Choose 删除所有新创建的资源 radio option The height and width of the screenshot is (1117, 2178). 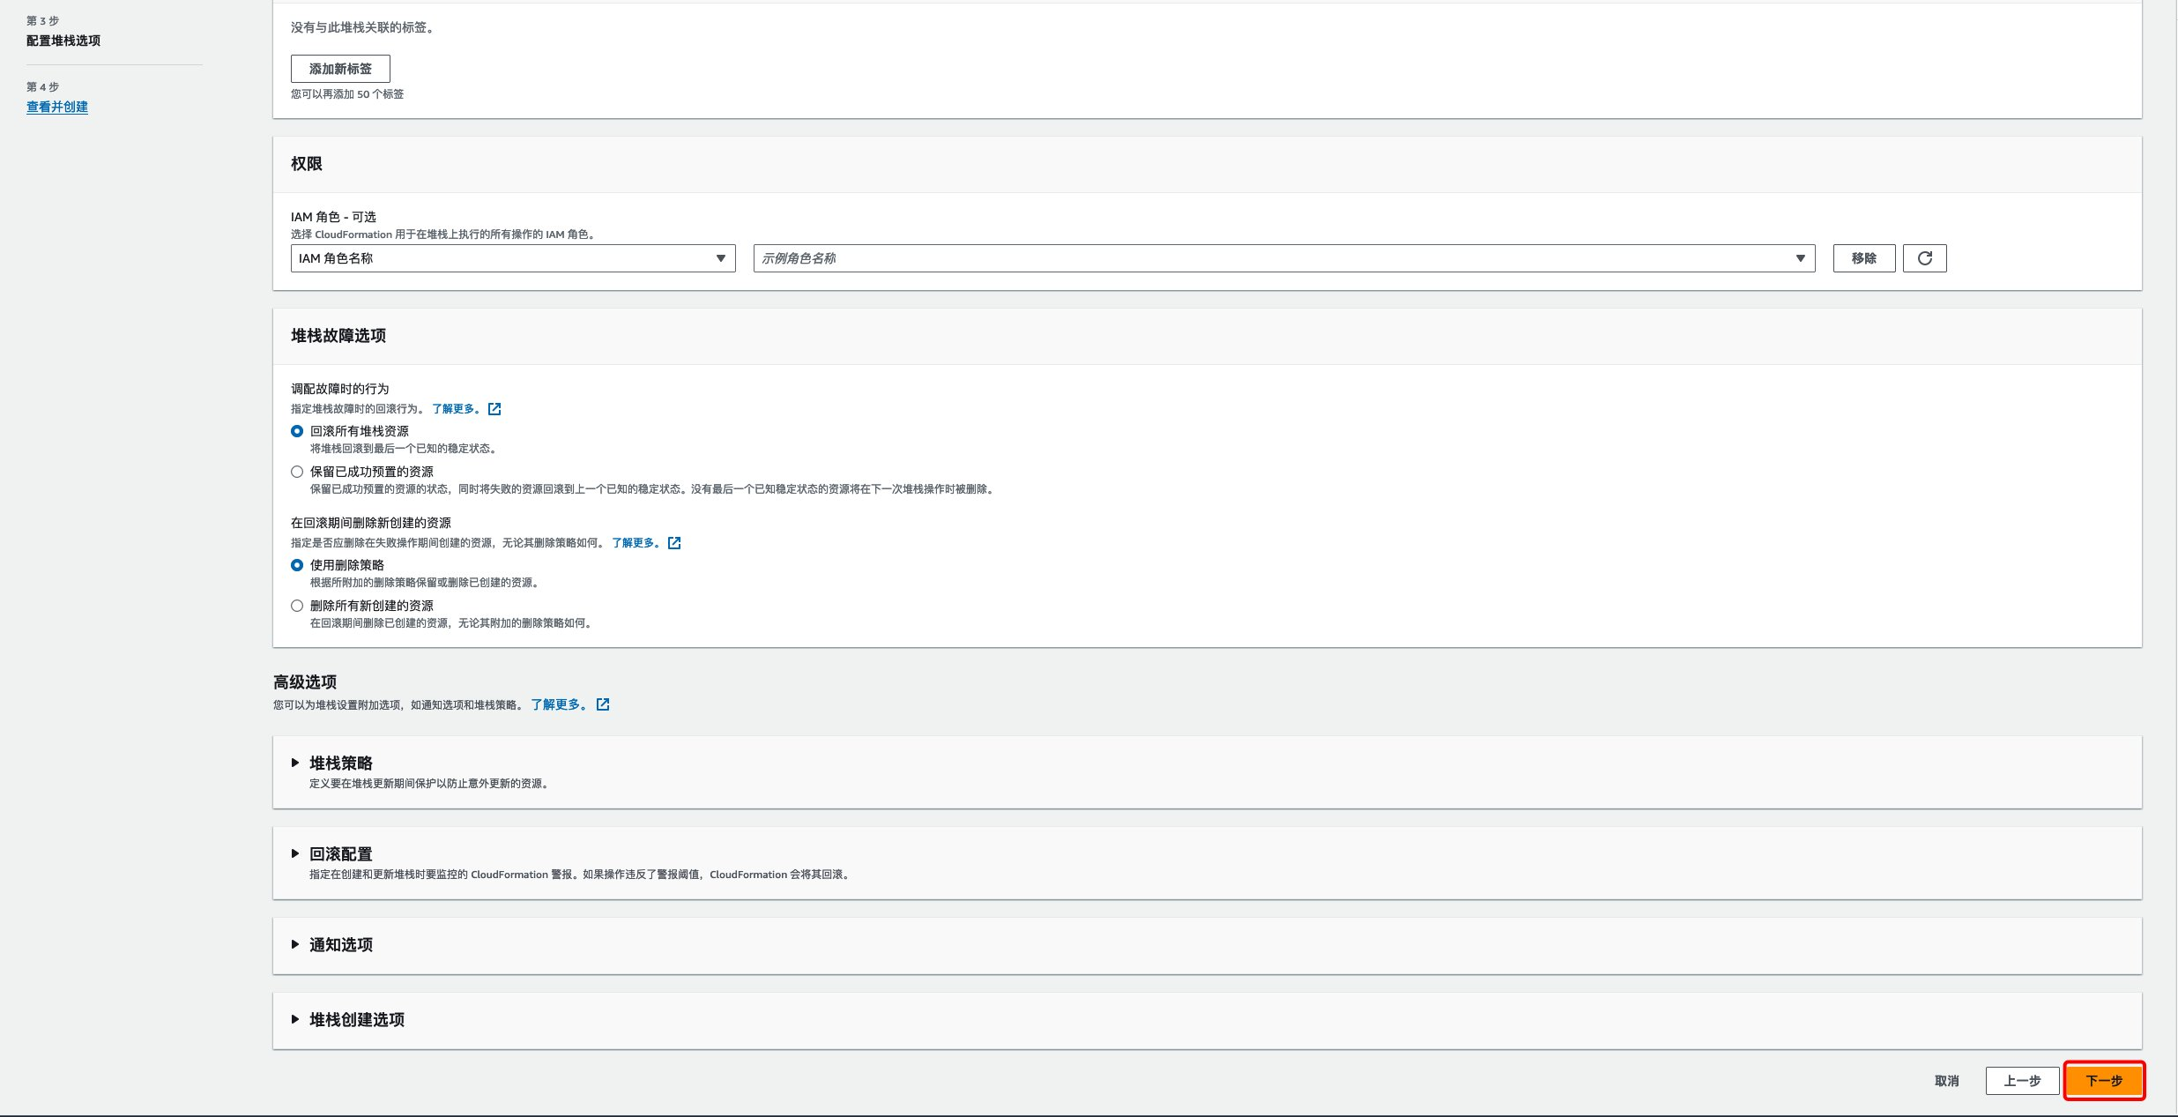tap(297, 606)
